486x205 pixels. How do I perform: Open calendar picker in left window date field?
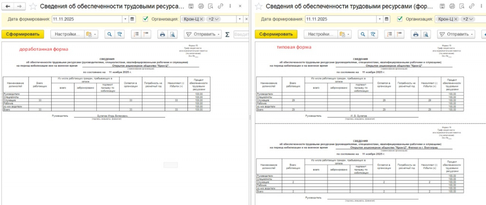(132, 19)
